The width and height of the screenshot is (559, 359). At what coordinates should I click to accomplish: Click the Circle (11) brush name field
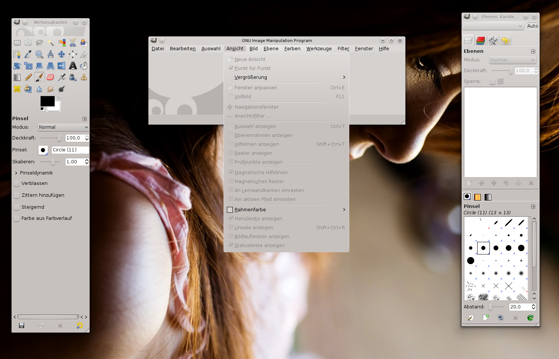(x=70, y=150)
